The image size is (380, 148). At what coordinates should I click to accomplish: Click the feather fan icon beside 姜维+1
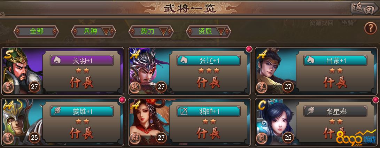pyautogui.click(x=57, y=111)
